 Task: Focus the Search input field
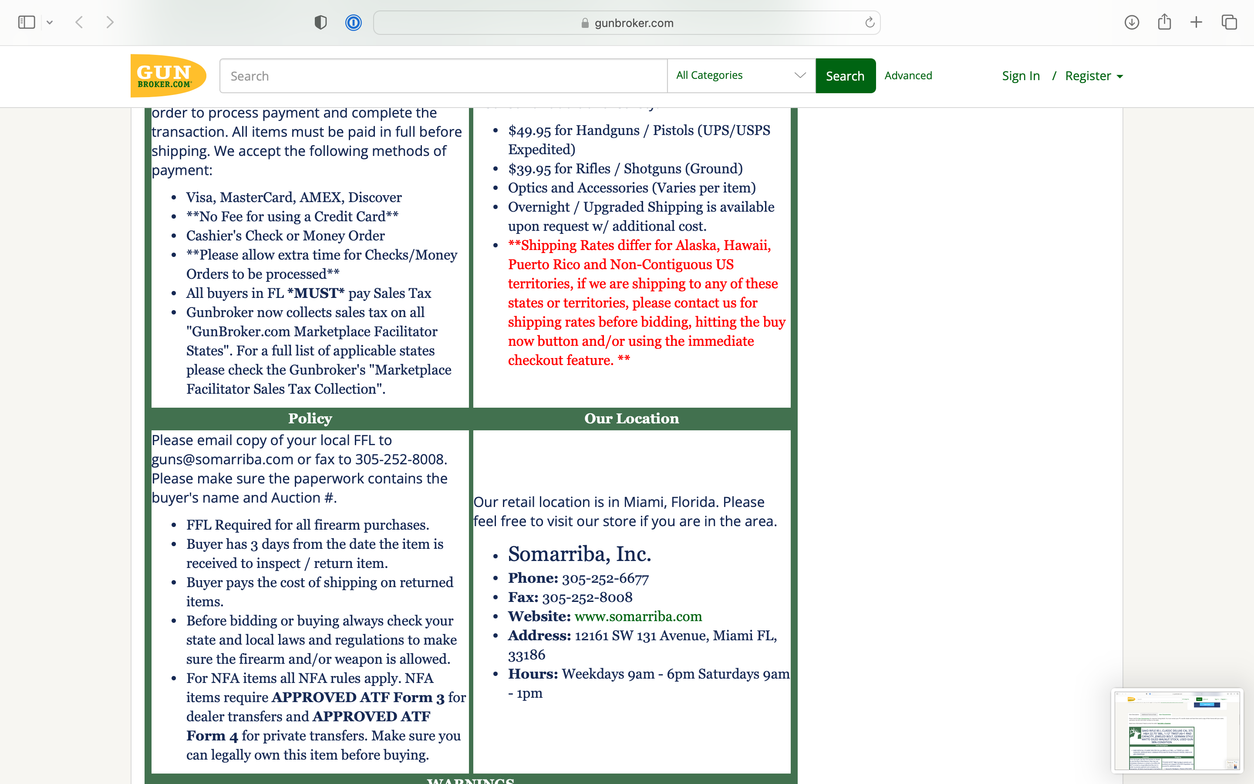(x=444, y=76)
